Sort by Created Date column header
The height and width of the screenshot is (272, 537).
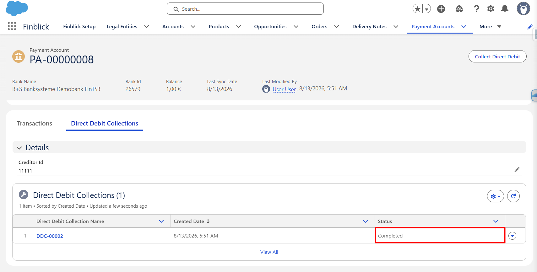(x=192, y=221)
